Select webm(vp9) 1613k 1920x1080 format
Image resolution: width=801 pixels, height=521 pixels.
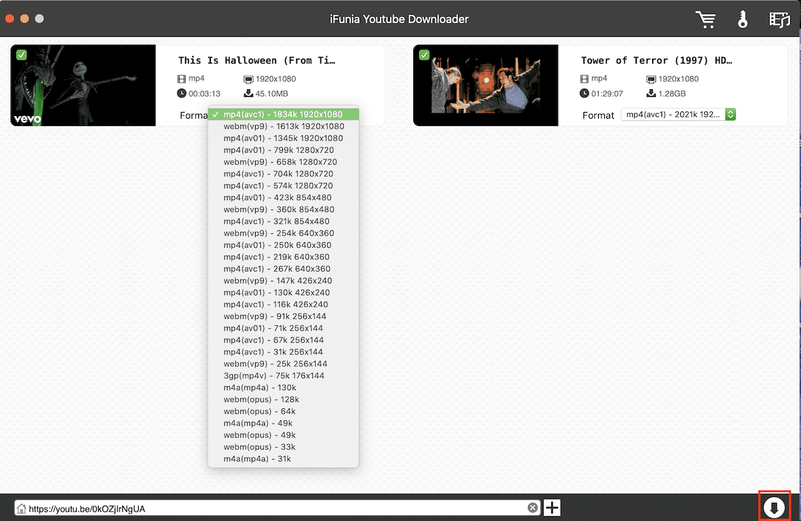click(284, 126)
